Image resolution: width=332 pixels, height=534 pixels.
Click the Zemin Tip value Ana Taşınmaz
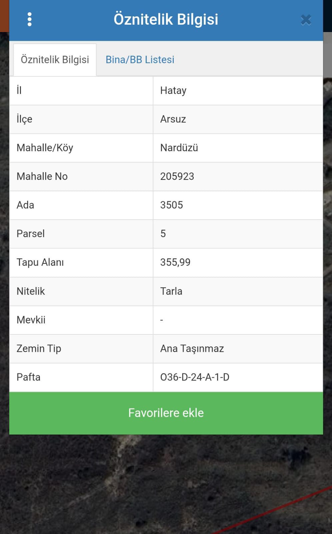point(192,349)
